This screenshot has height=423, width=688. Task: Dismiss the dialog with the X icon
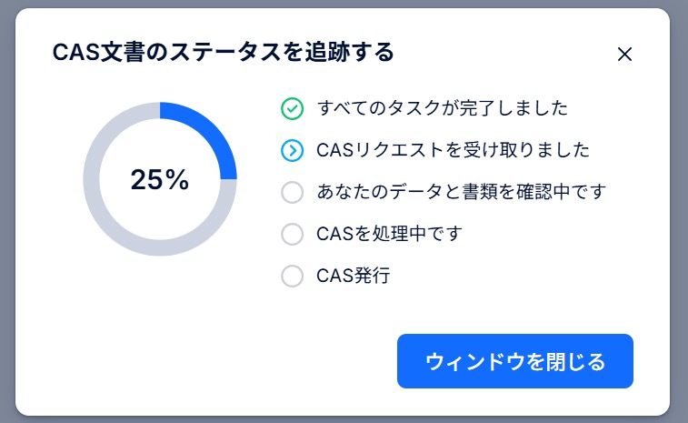click(624, 54)
